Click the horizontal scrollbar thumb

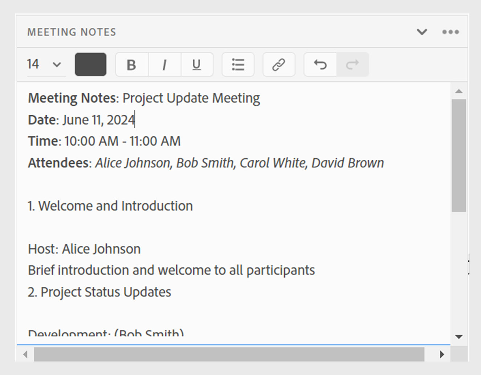(x=229, y=354)
